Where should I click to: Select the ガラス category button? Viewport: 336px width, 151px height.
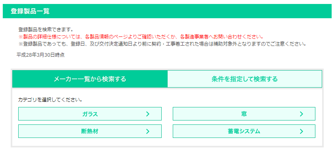click(90, 114)
